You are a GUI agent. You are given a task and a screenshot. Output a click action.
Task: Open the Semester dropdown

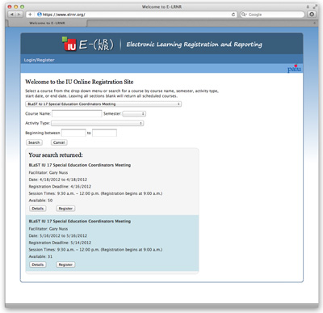pyautogui.click(x=134, y=114)
